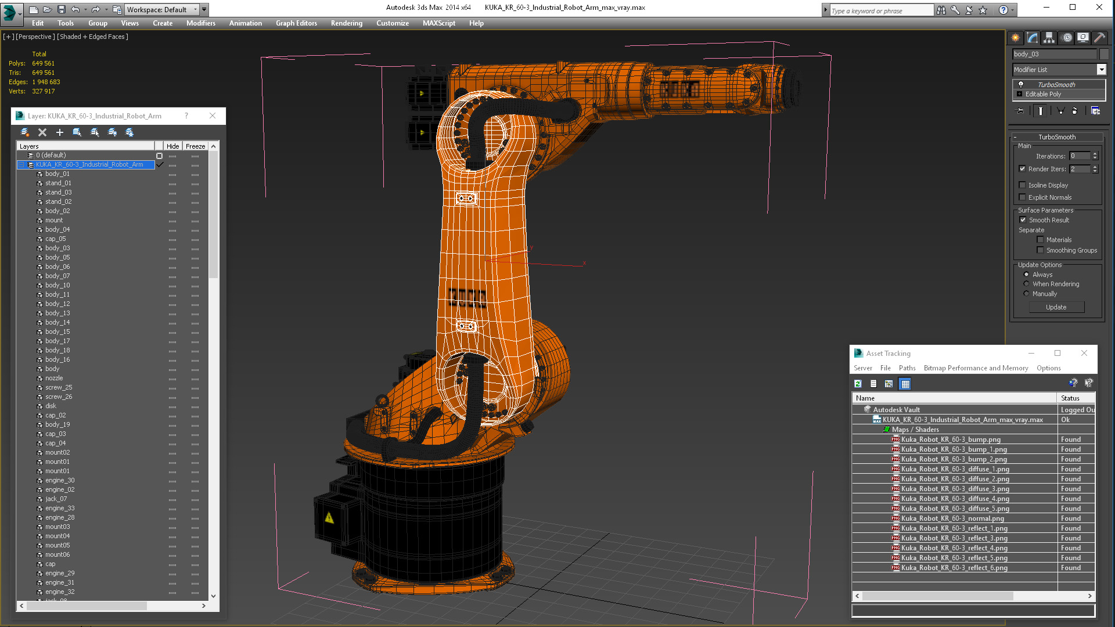Click the Shaded + Edged Faces viewport label

93,37
